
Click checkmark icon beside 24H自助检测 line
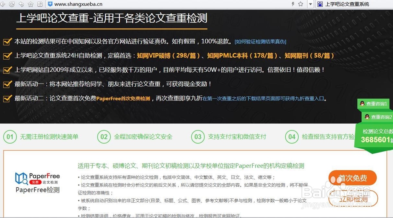click(x=7, y=56)
